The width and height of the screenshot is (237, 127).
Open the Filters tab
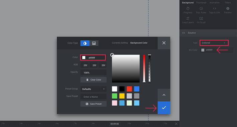[x=228, y=3]
